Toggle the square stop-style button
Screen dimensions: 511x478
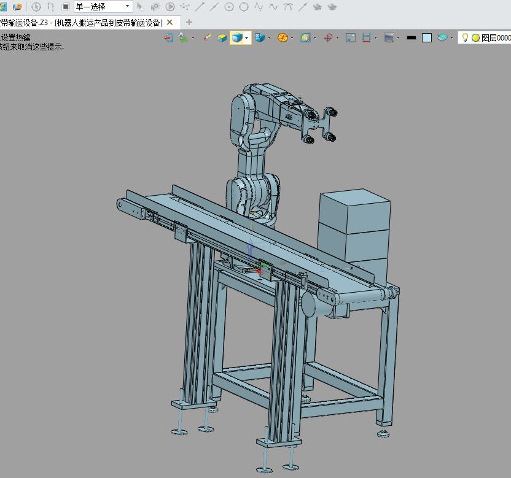coord(66,7)
